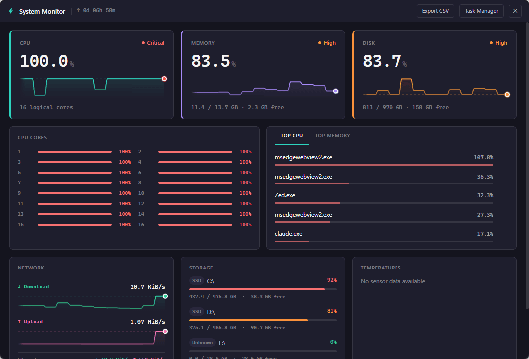The width and height of the screenshot is (529, 359).
Task: Select msedgewebview2.exe at 107.8%
Action: 384,160
